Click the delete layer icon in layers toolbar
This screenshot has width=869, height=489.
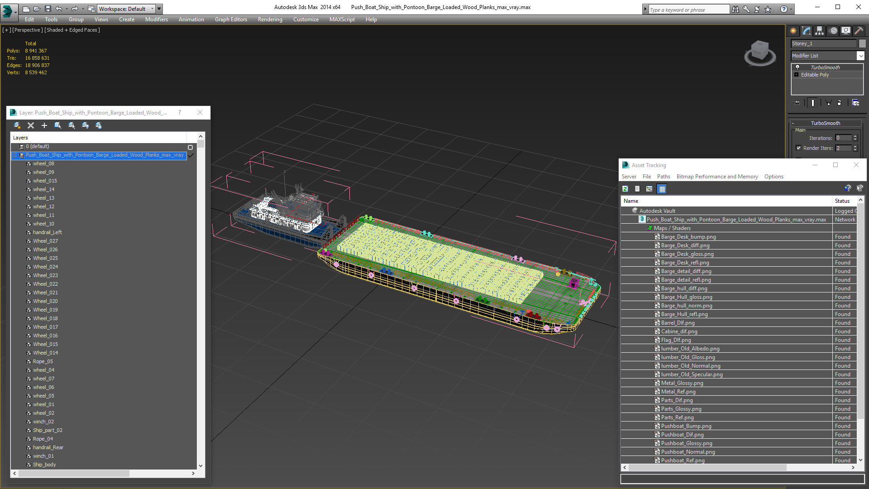click(31, 125)
